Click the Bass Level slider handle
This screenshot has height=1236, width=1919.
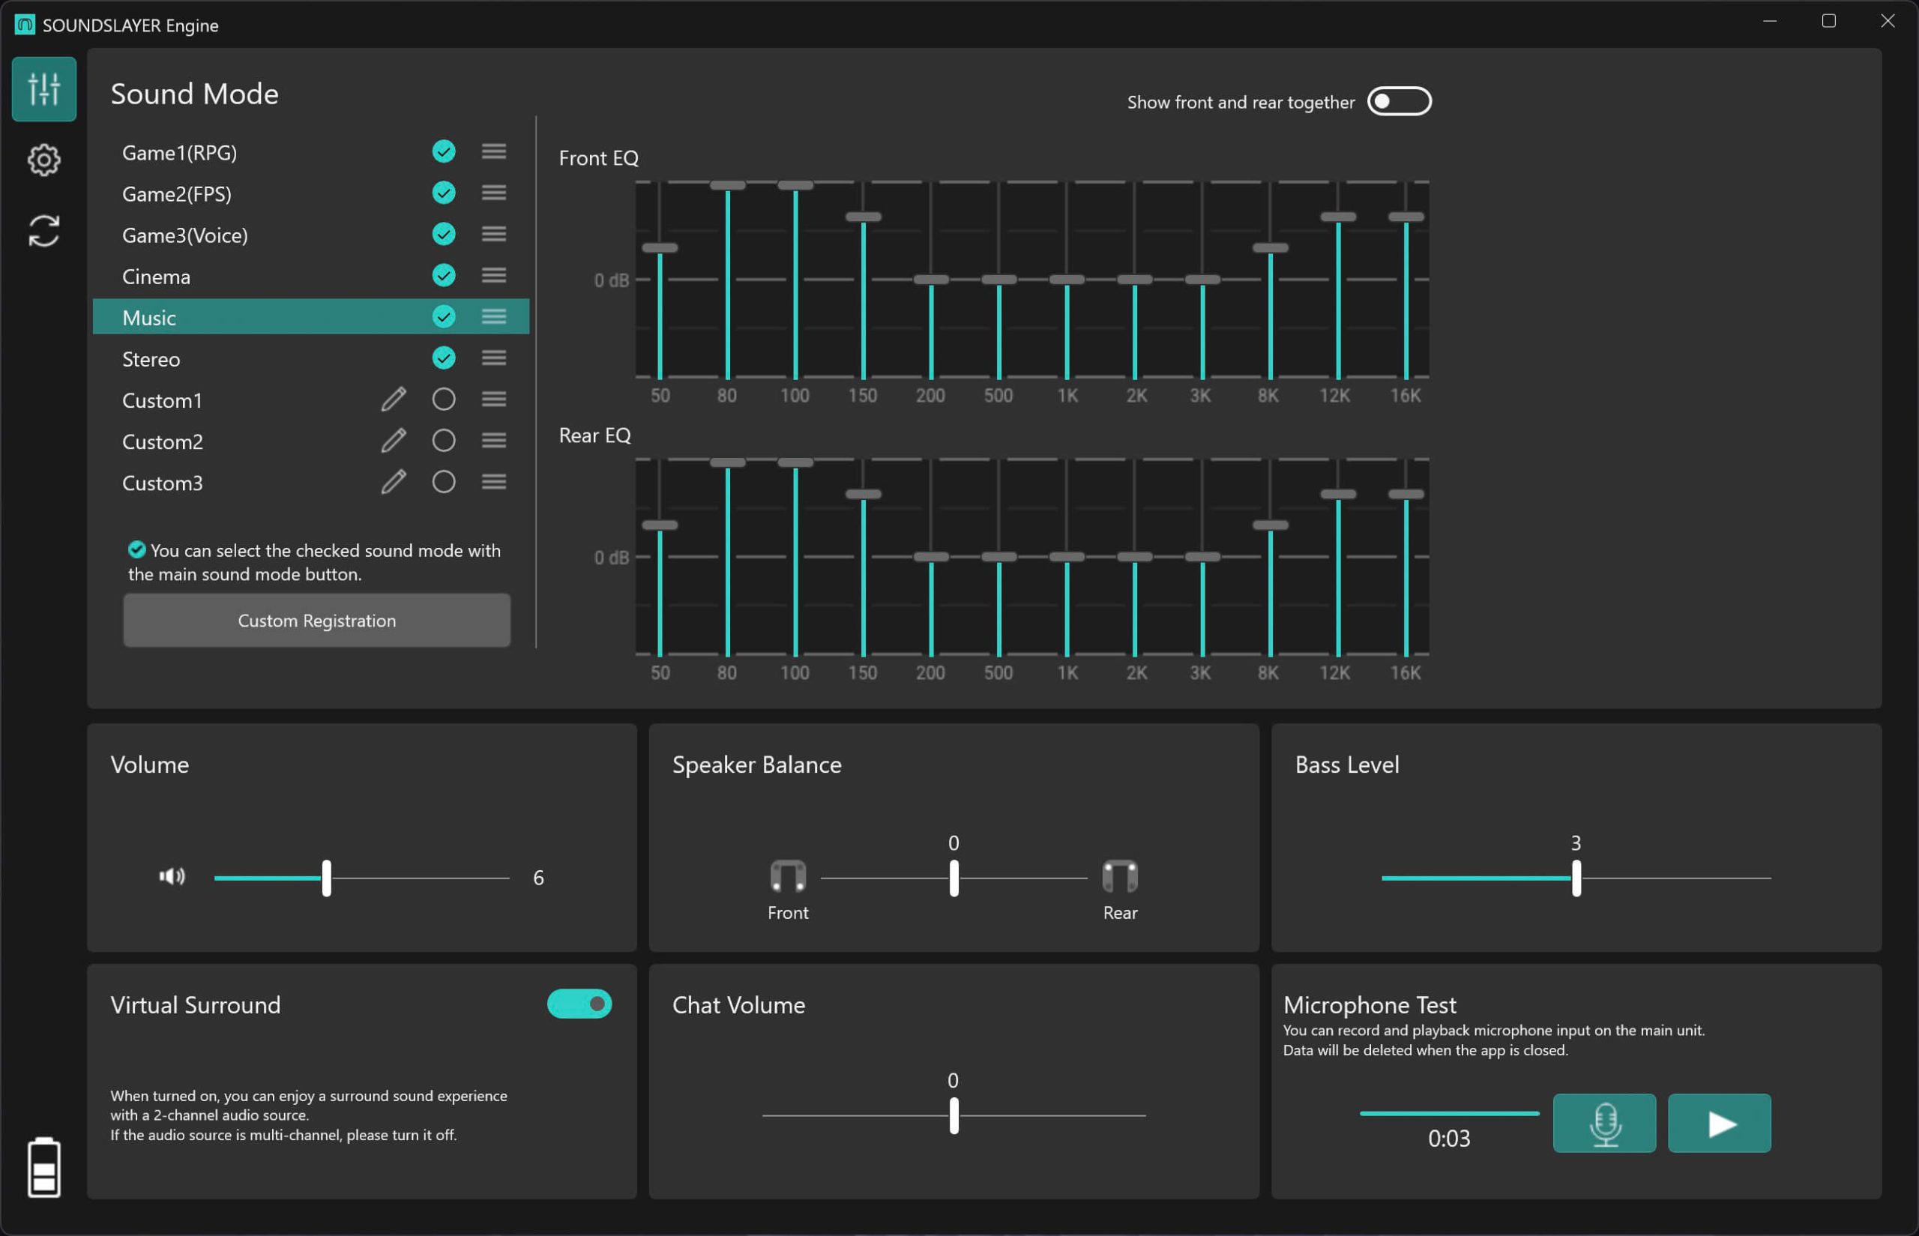1576,878
